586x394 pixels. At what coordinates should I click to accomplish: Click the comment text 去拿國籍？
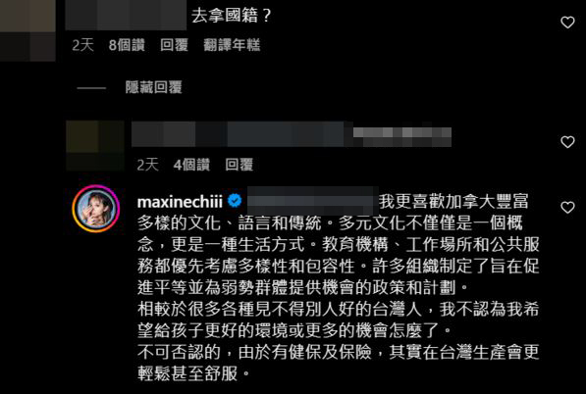(x=231, y=16)
